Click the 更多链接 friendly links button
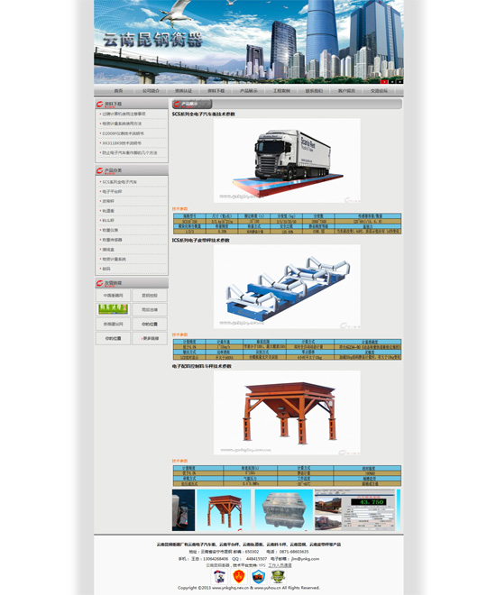Viewport: 496px width, 595px height. tap(150, 338)
